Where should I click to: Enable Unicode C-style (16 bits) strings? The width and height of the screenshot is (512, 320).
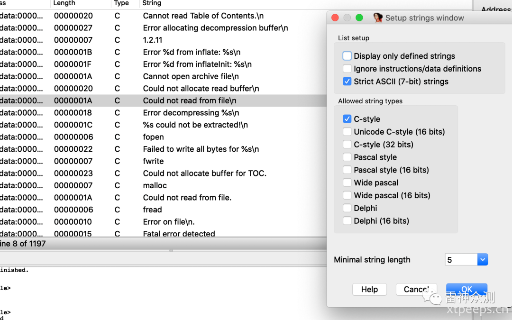(347, 132)
